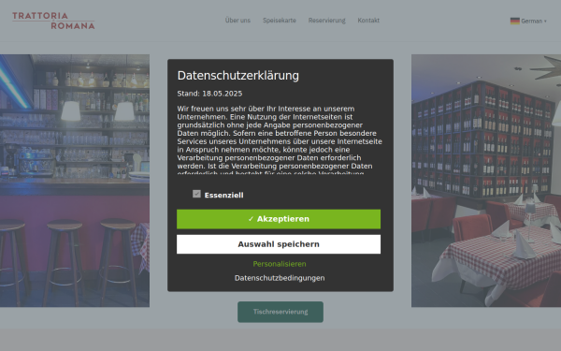The width and height of the screenshot is (561, 351).
Task: Select the wine shelf dining room photo
Action: tap(486, 181)
